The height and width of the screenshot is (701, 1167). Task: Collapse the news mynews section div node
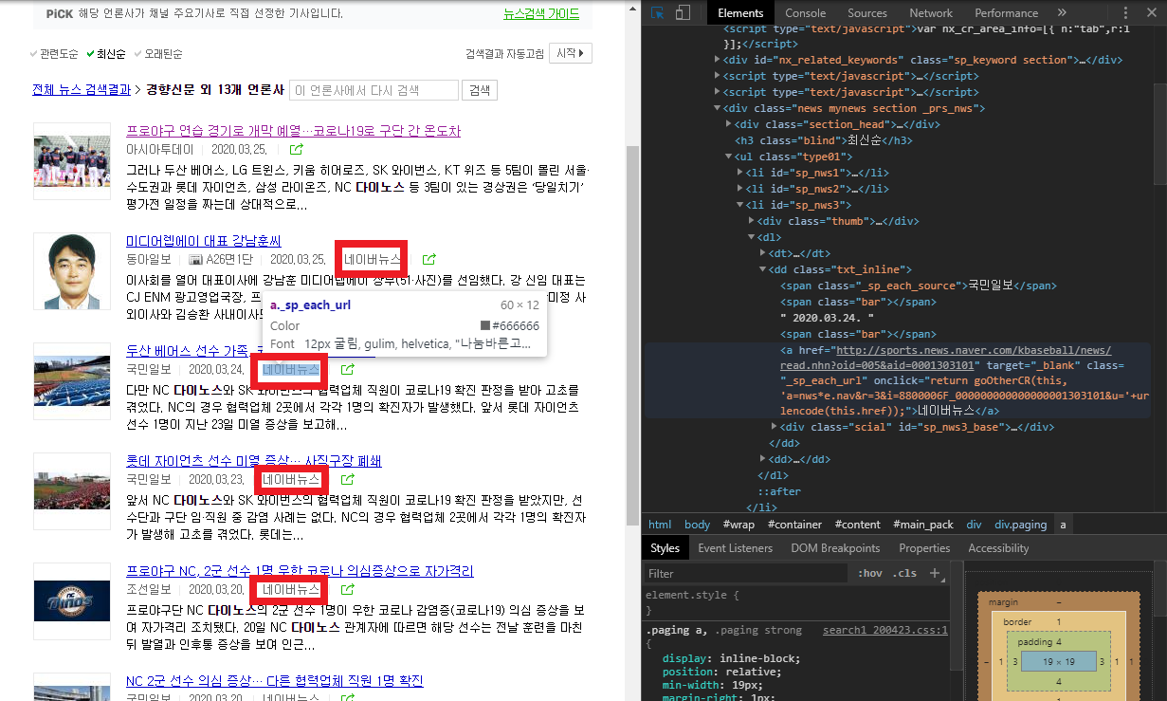pyautogui.click(x=718, y=108)
